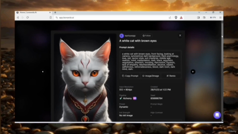Open the browser hamburger menu
The image size is (238, 134).
point(221,17)
